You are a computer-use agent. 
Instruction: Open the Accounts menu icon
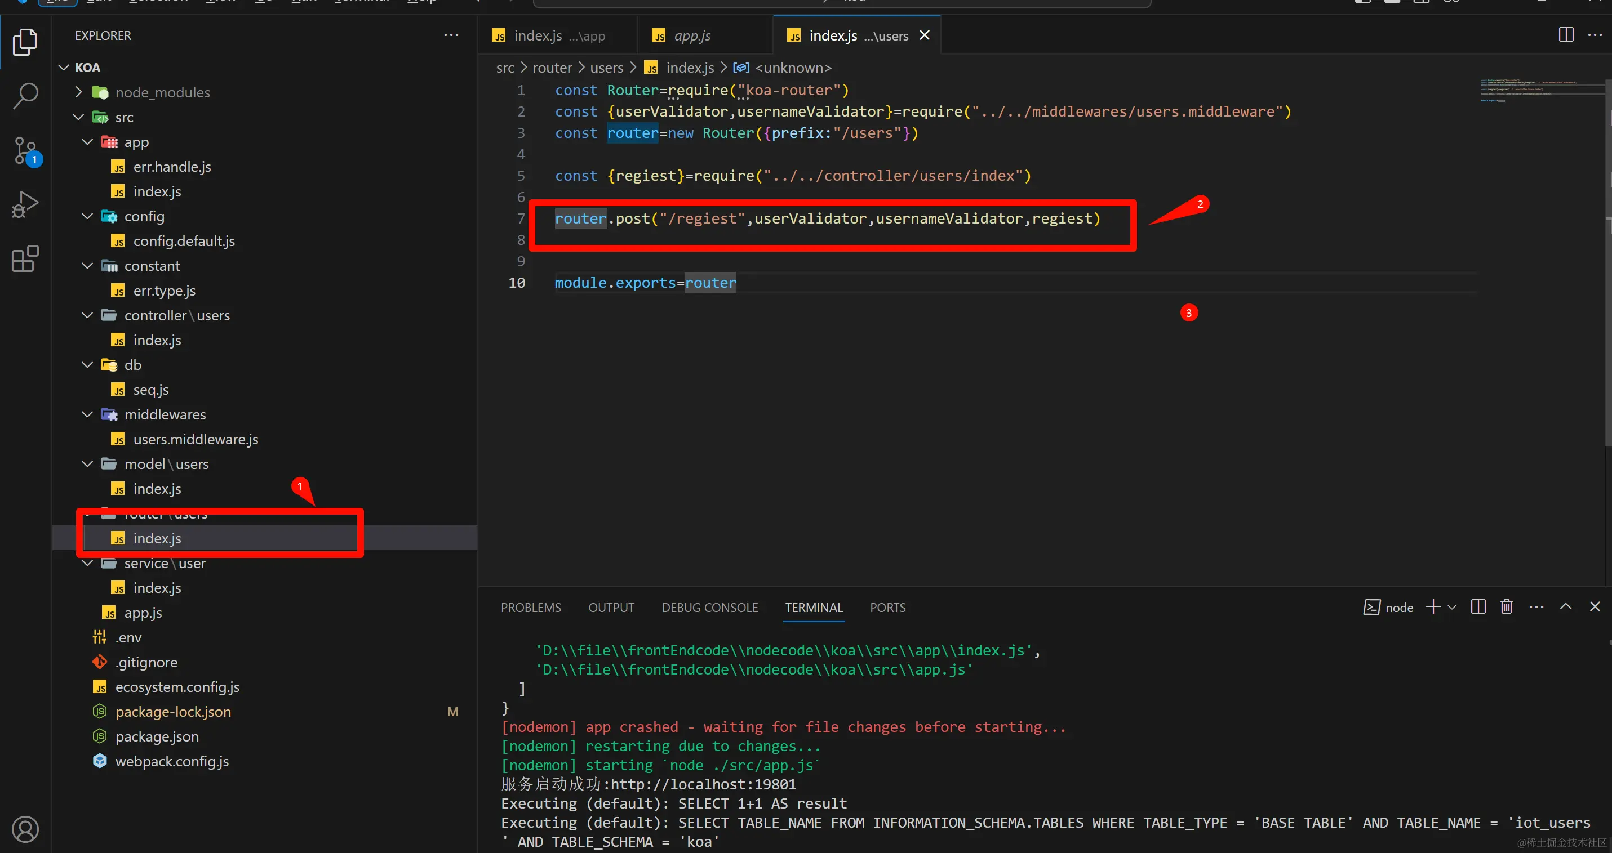point(25,829)
